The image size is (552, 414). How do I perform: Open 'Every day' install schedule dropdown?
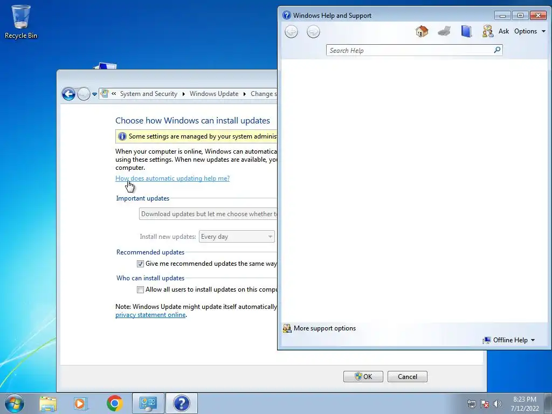[x=237, y=237]
